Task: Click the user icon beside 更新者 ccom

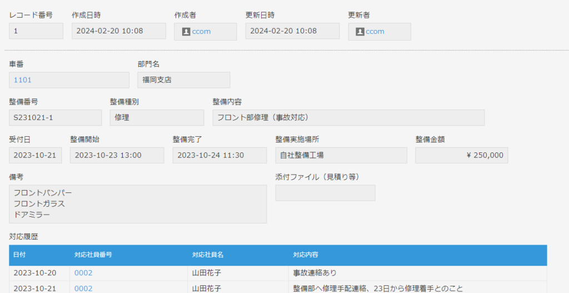Action: point(360,32)
